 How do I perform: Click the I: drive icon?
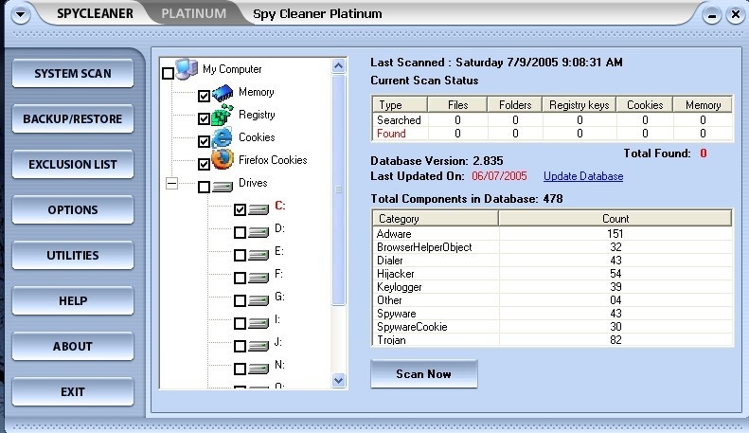259,323
